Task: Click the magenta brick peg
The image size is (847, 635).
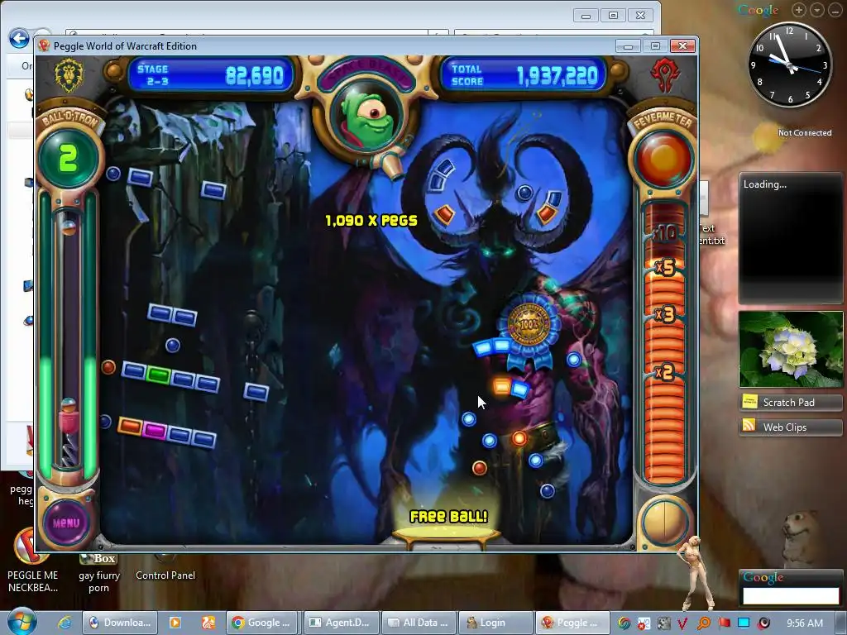Action: pyautogui.click(x=155, y=430)
